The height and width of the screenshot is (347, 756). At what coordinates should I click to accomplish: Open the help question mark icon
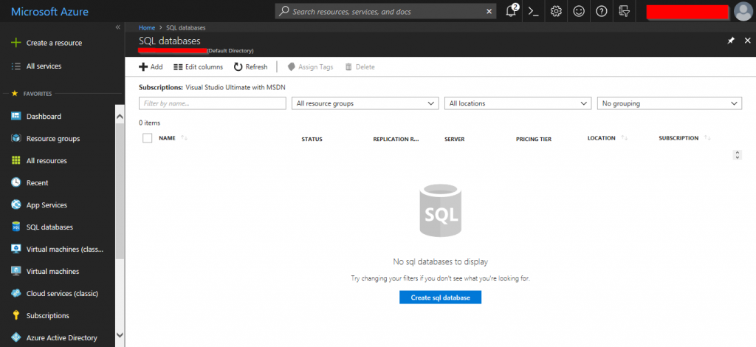601,12
